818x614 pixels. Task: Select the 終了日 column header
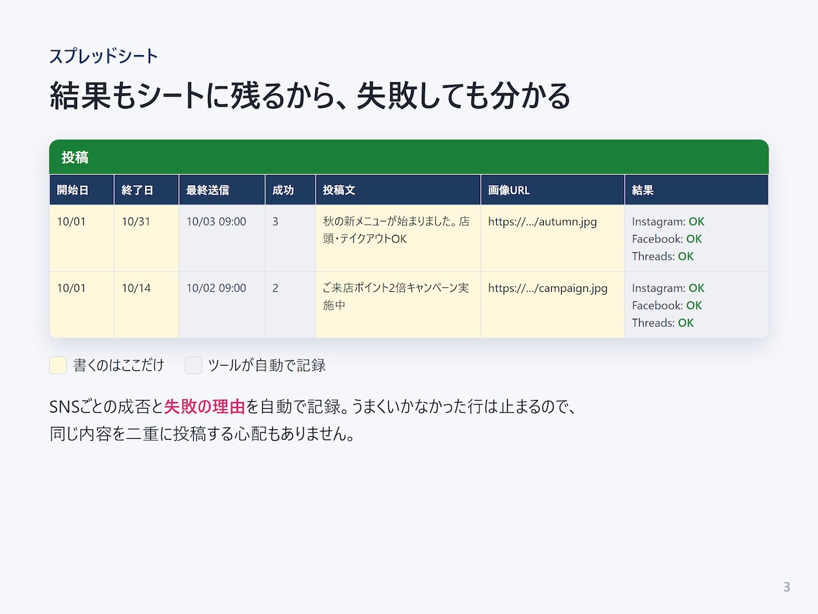tap(146, 190)
